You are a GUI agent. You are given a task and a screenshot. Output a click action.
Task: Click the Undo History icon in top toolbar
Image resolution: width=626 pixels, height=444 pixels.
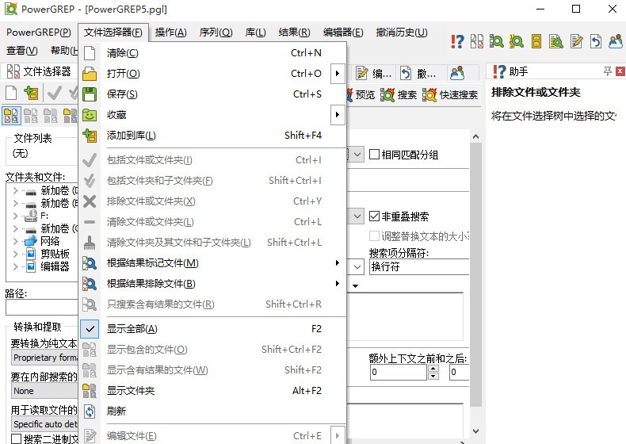[x=596, y=41]
